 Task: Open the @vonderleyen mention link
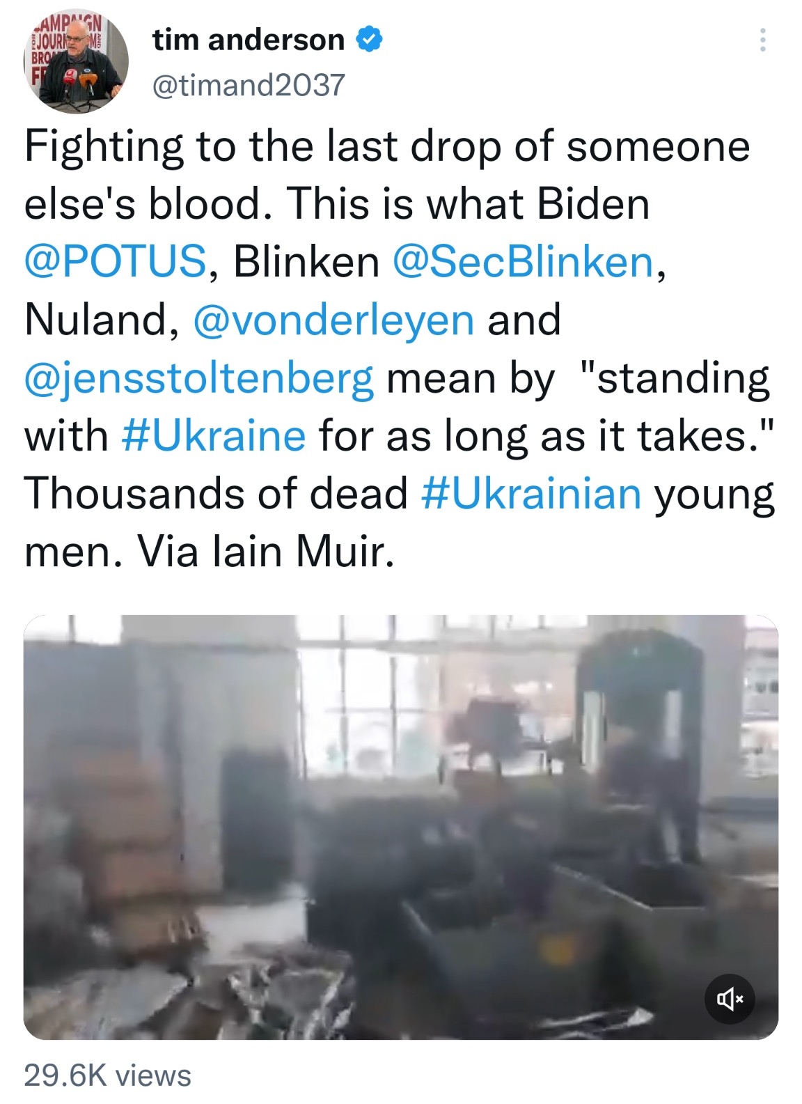click(333, 320)
